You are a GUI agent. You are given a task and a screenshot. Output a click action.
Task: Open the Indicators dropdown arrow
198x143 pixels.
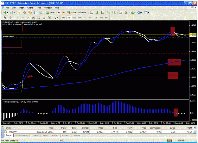135,13
